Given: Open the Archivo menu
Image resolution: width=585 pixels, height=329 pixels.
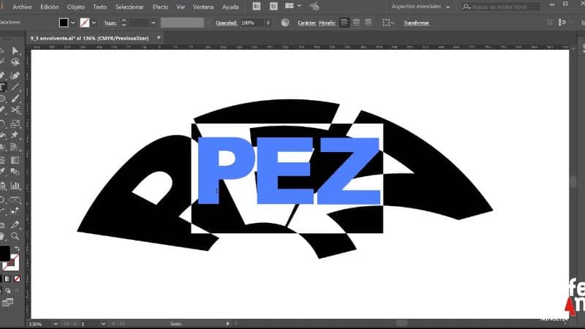Looking at the screenshot, I should [22, 7].
